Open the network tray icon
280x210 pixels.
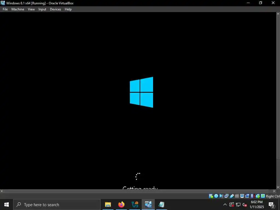(238, 205)
